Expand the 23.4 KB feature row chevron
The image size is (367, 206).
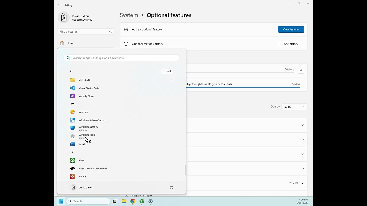pyautogui.click(x=302, y=183)
